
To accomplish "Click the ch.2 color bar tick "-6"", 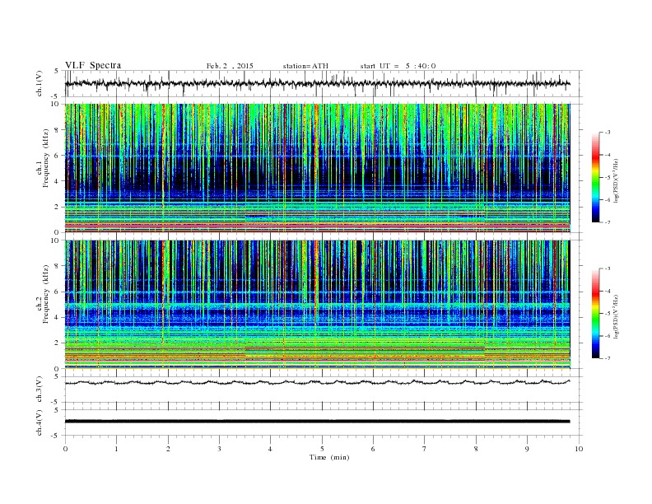I will point(607,336).
